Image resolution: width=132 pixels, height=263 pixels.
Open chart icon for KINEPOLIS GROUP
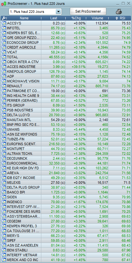(x=4, y=71)
